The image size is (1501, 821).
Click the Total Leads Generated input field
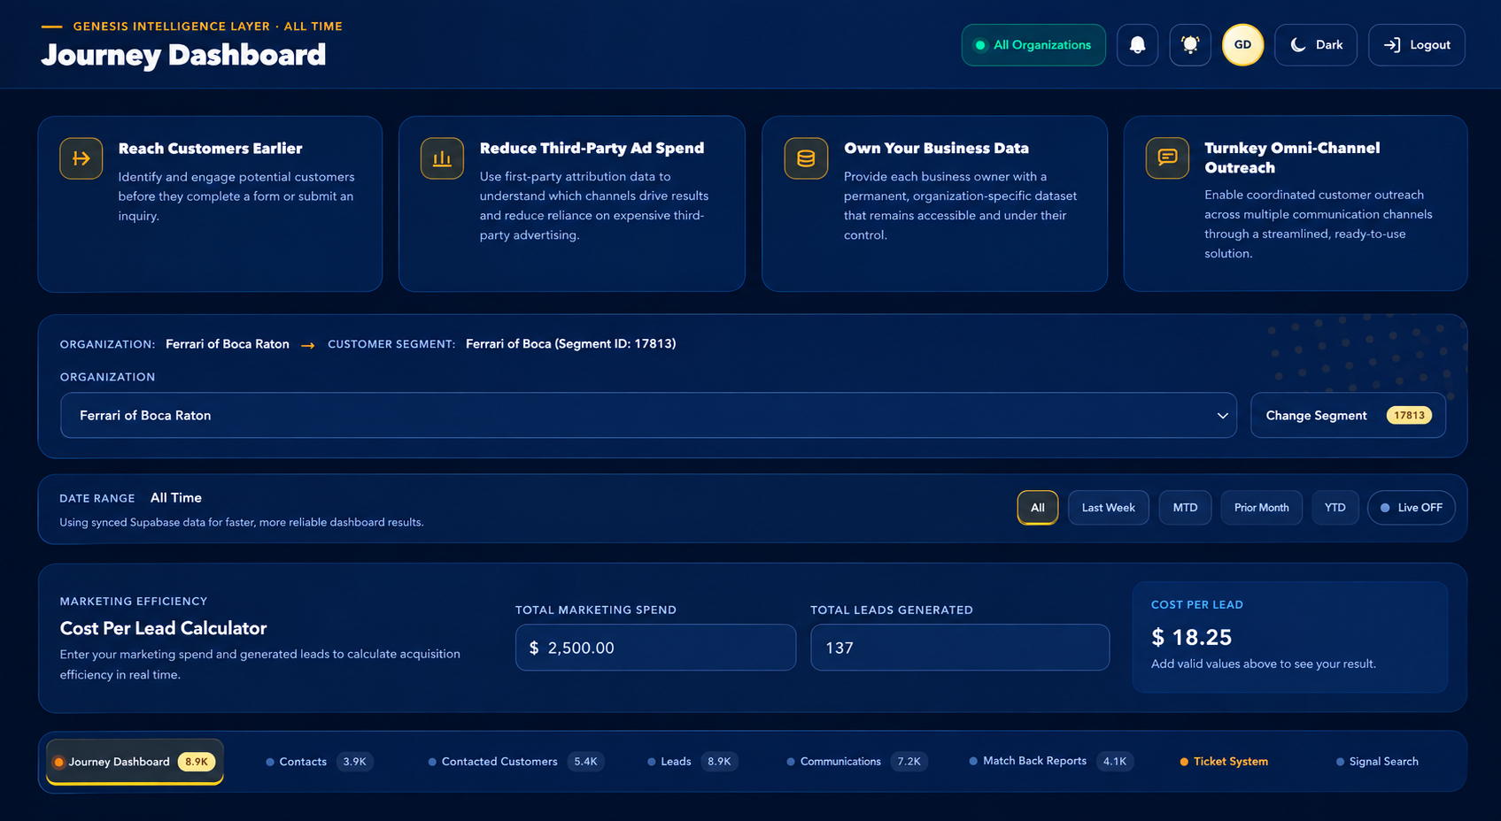(x=960, y=648)
